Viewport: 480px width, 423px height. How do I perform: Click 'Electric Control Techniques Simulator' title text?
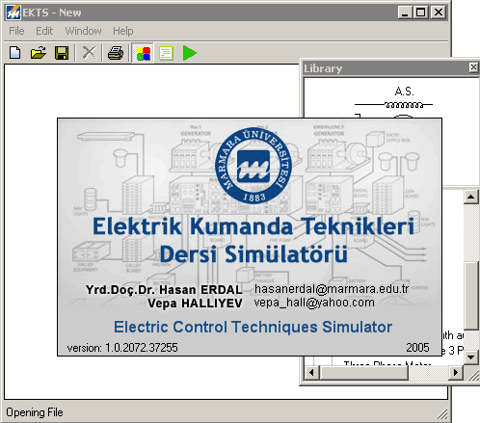point(253,327)
